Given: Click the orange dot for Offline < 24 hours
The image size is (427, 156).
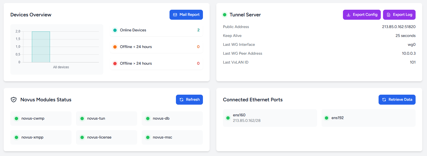Looking at the screenshot, I should (115, 47).
